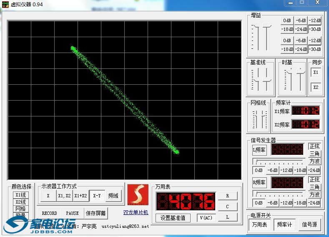
Task: Choose 网格 color option
Action: pyautogui.click(x=21, y=209)
